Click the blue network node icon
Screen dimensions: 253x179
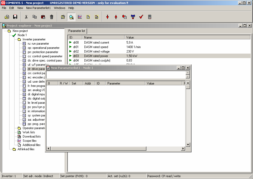point(133,17)
